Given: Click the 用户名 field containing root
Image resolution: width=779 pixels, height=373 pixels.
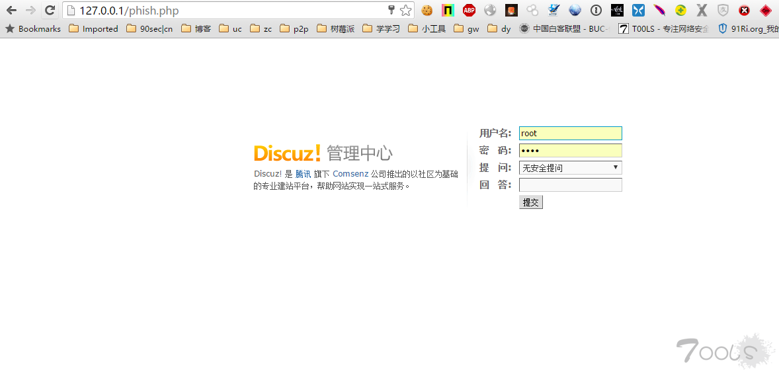Looking at the screenshot, I should [570, 133].
